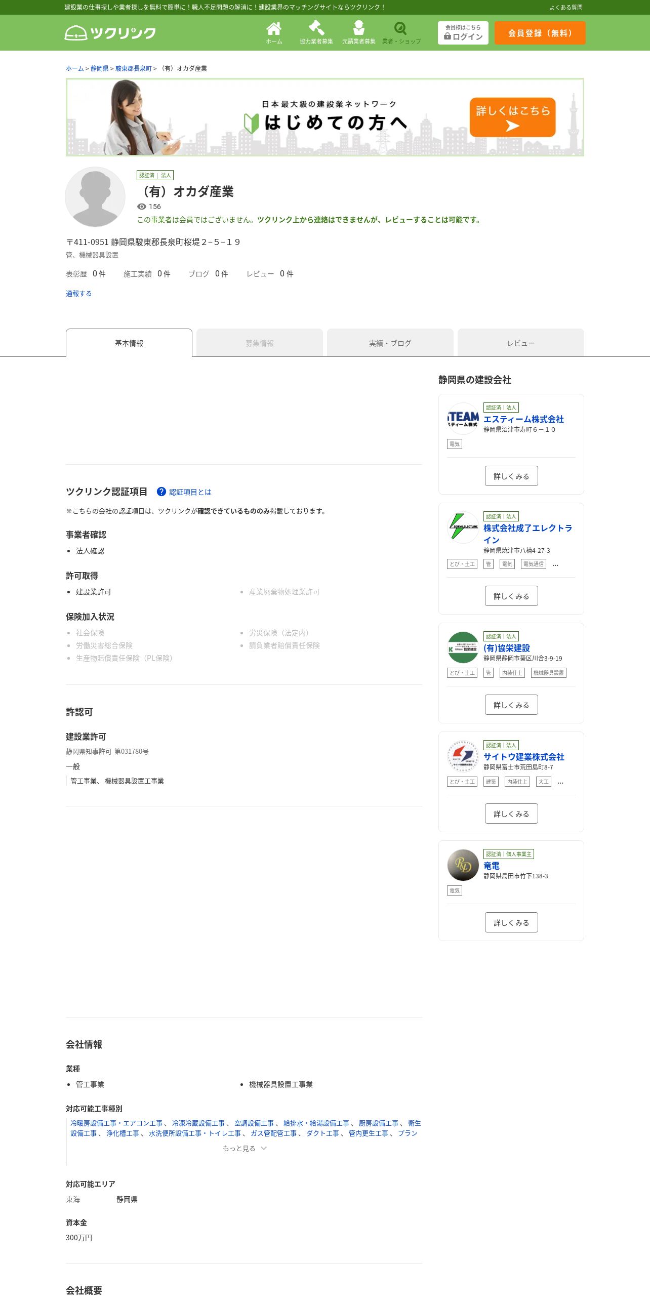Open the ホーム home icon
650x1300 pixels.
click(274, 32)
